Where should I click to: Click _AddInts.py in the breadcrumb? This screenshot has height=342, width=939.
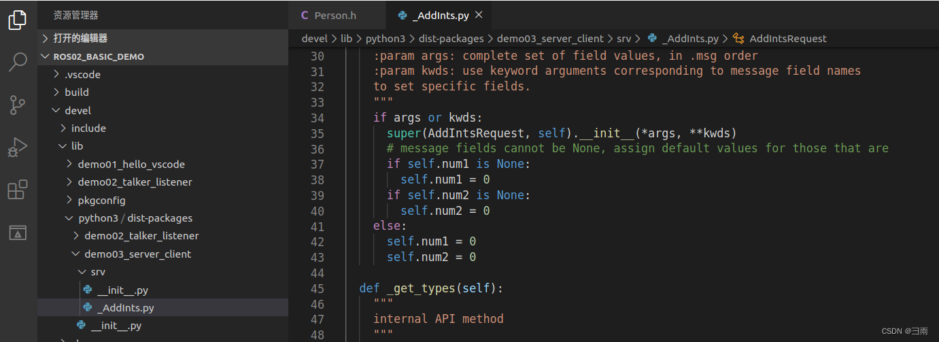point(690,39)
